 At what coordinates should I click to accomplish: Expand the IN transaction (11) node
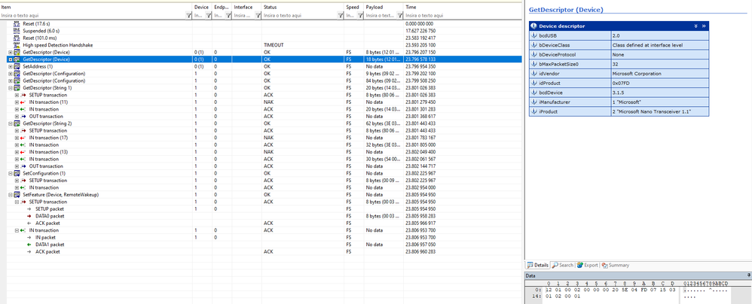pos(17,102)
